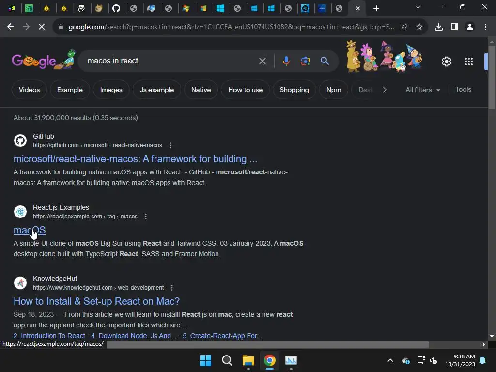Jump to '4. Download Node. Js And...' section

point(134,336)
